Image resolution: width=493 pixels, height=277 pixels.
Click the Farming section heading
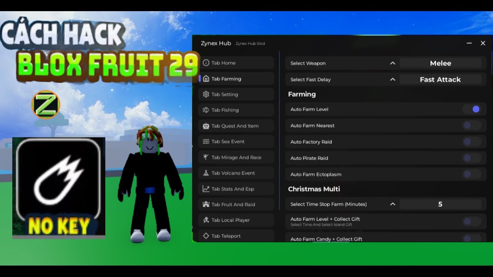[302, 94]
